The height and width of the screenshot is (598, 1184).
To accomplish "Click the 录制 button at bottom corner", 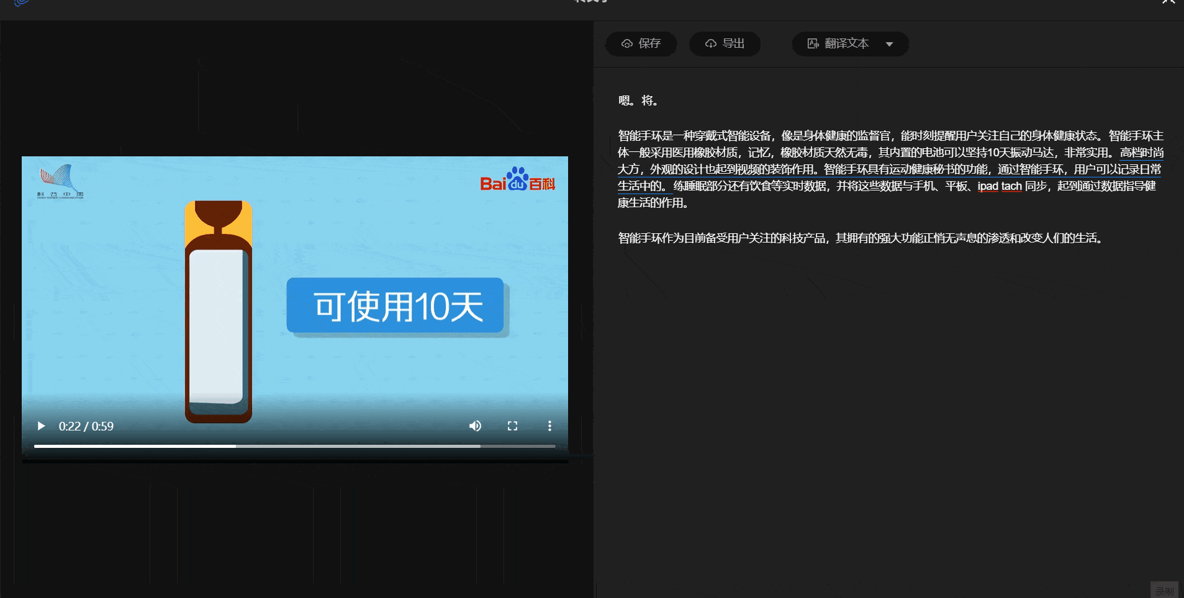I will point(1164,590).
